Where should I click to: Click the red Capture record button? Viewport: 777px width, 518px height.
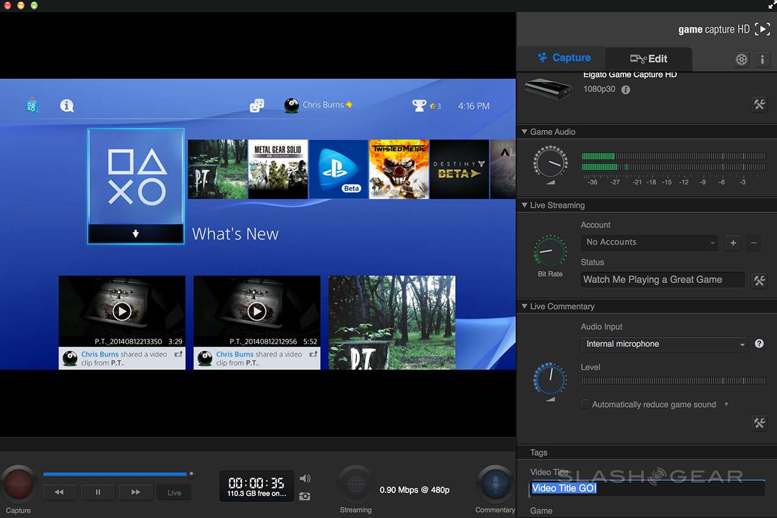point(18,483)
